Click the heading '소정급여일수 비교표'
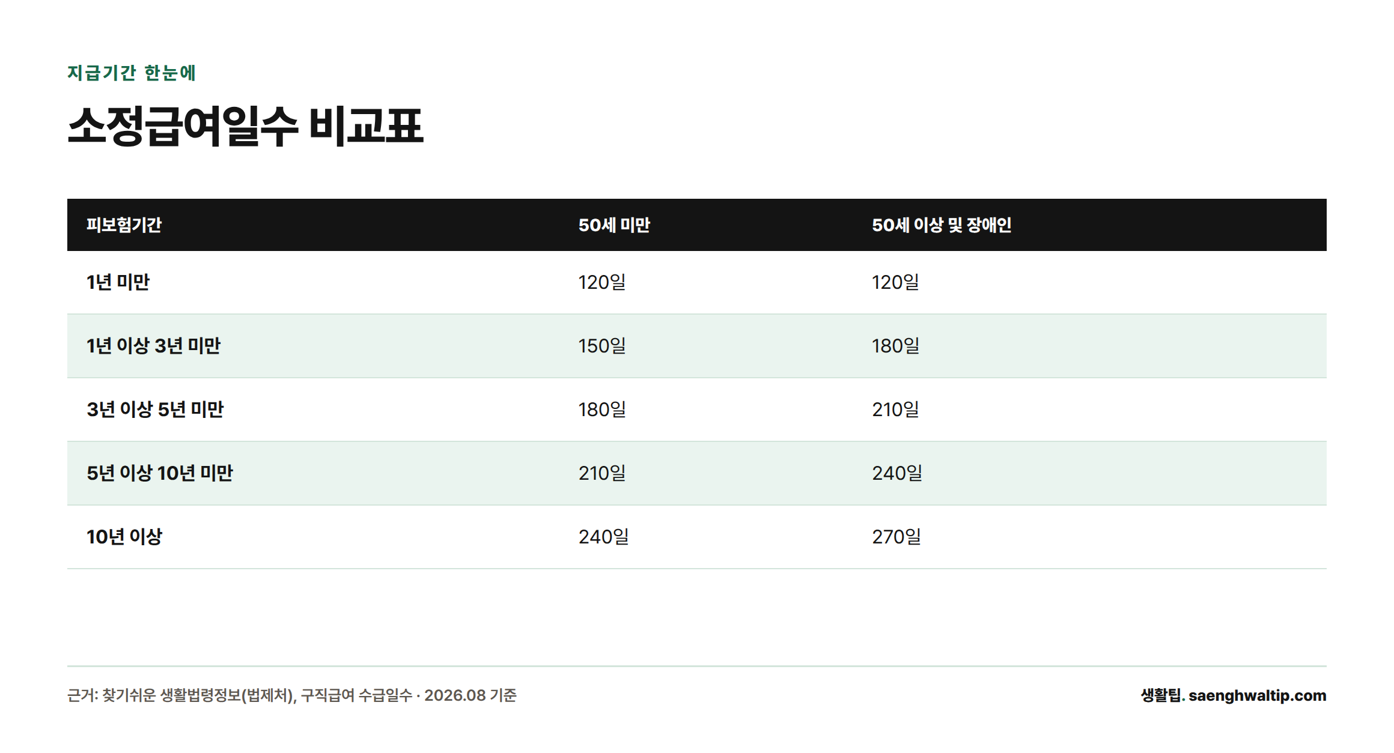Screen dimensions: 1394x753 [246, 126]
